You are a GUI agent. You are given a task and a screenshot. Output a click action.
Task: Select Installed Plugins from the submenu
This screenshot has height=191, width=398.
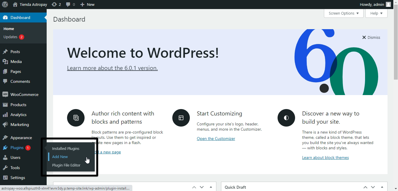66,148
